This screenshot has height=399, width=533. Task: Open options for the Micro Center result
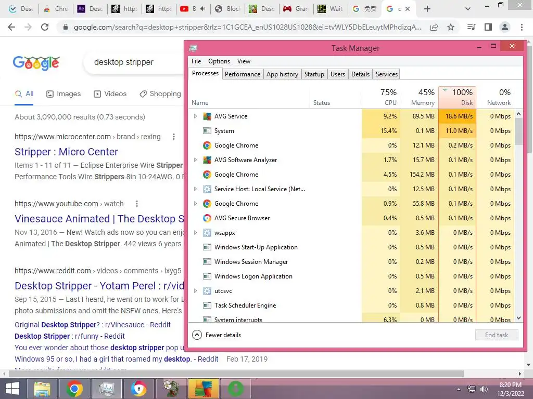coord(174,137)
